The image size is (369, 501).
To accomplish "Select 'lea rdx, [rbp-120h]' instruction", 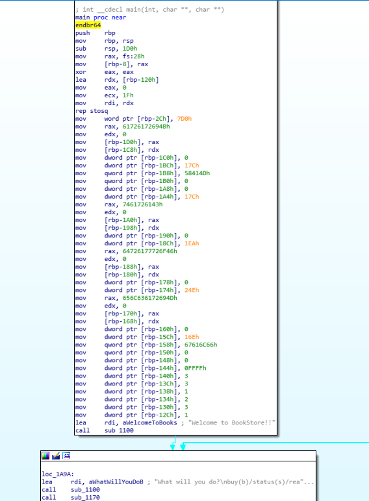I will click(x=117, y=80).
